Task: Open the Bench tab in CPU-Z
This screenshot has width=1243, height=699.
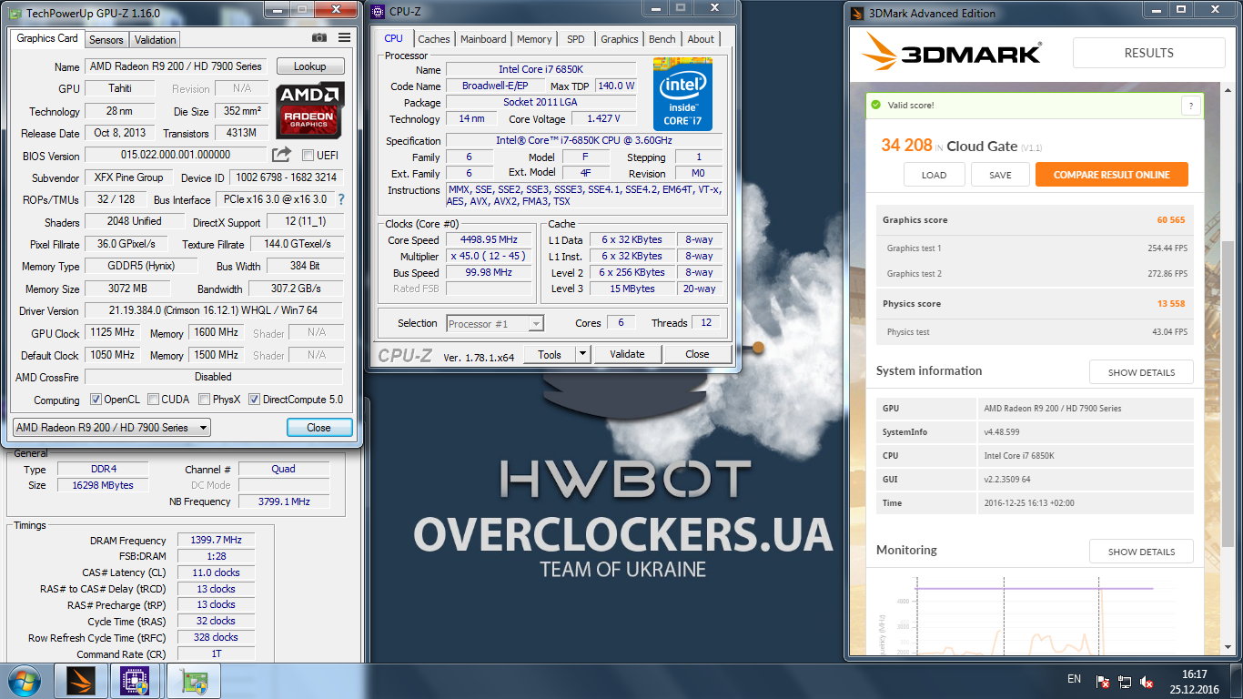Action: click(662, 39)
